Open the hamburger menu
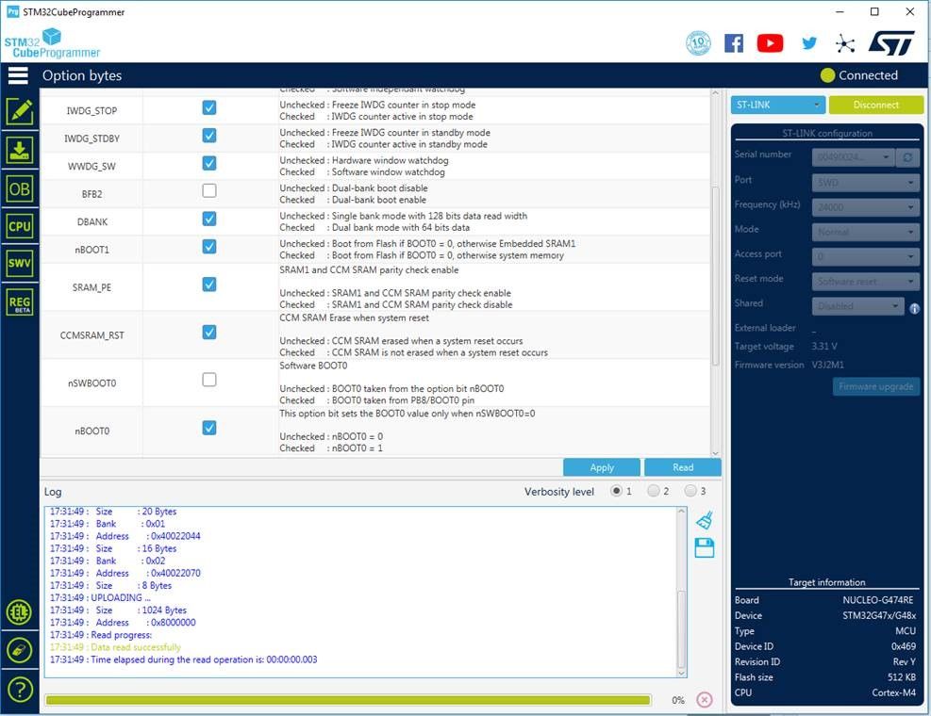Viewport: 931px width, 716px height. pyautogui.click(x=18, y=75)
